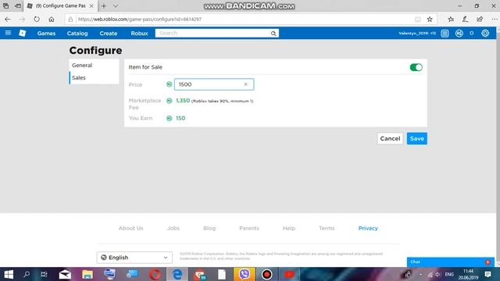
Task: Open the Chat bar at bottom right
Action: pyautogui.click(x=451, y=262)
